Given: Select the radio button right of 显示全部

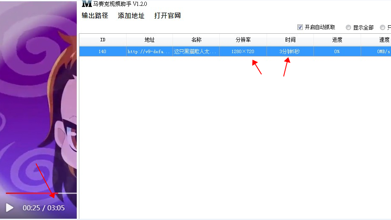Looking at the screenshot, I should [x=383, y=27].
